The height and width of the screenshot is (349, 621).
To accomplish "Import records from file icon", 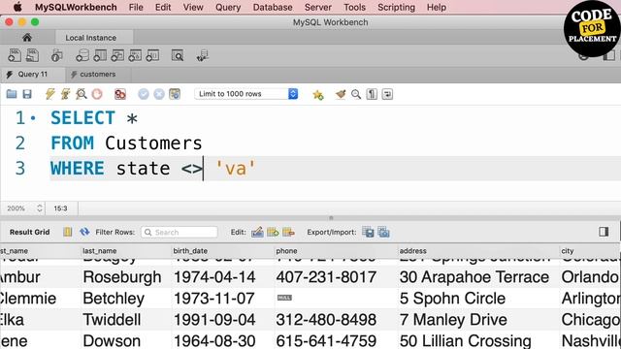I will point(384,232).
